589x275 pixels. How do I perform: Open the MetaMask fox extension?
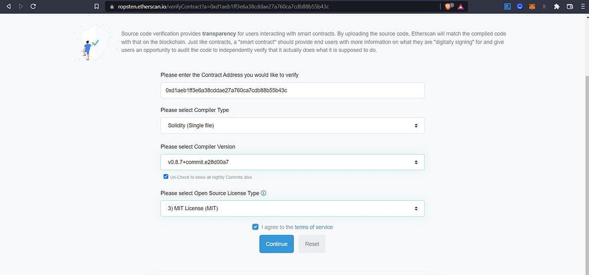pos(532,6)
